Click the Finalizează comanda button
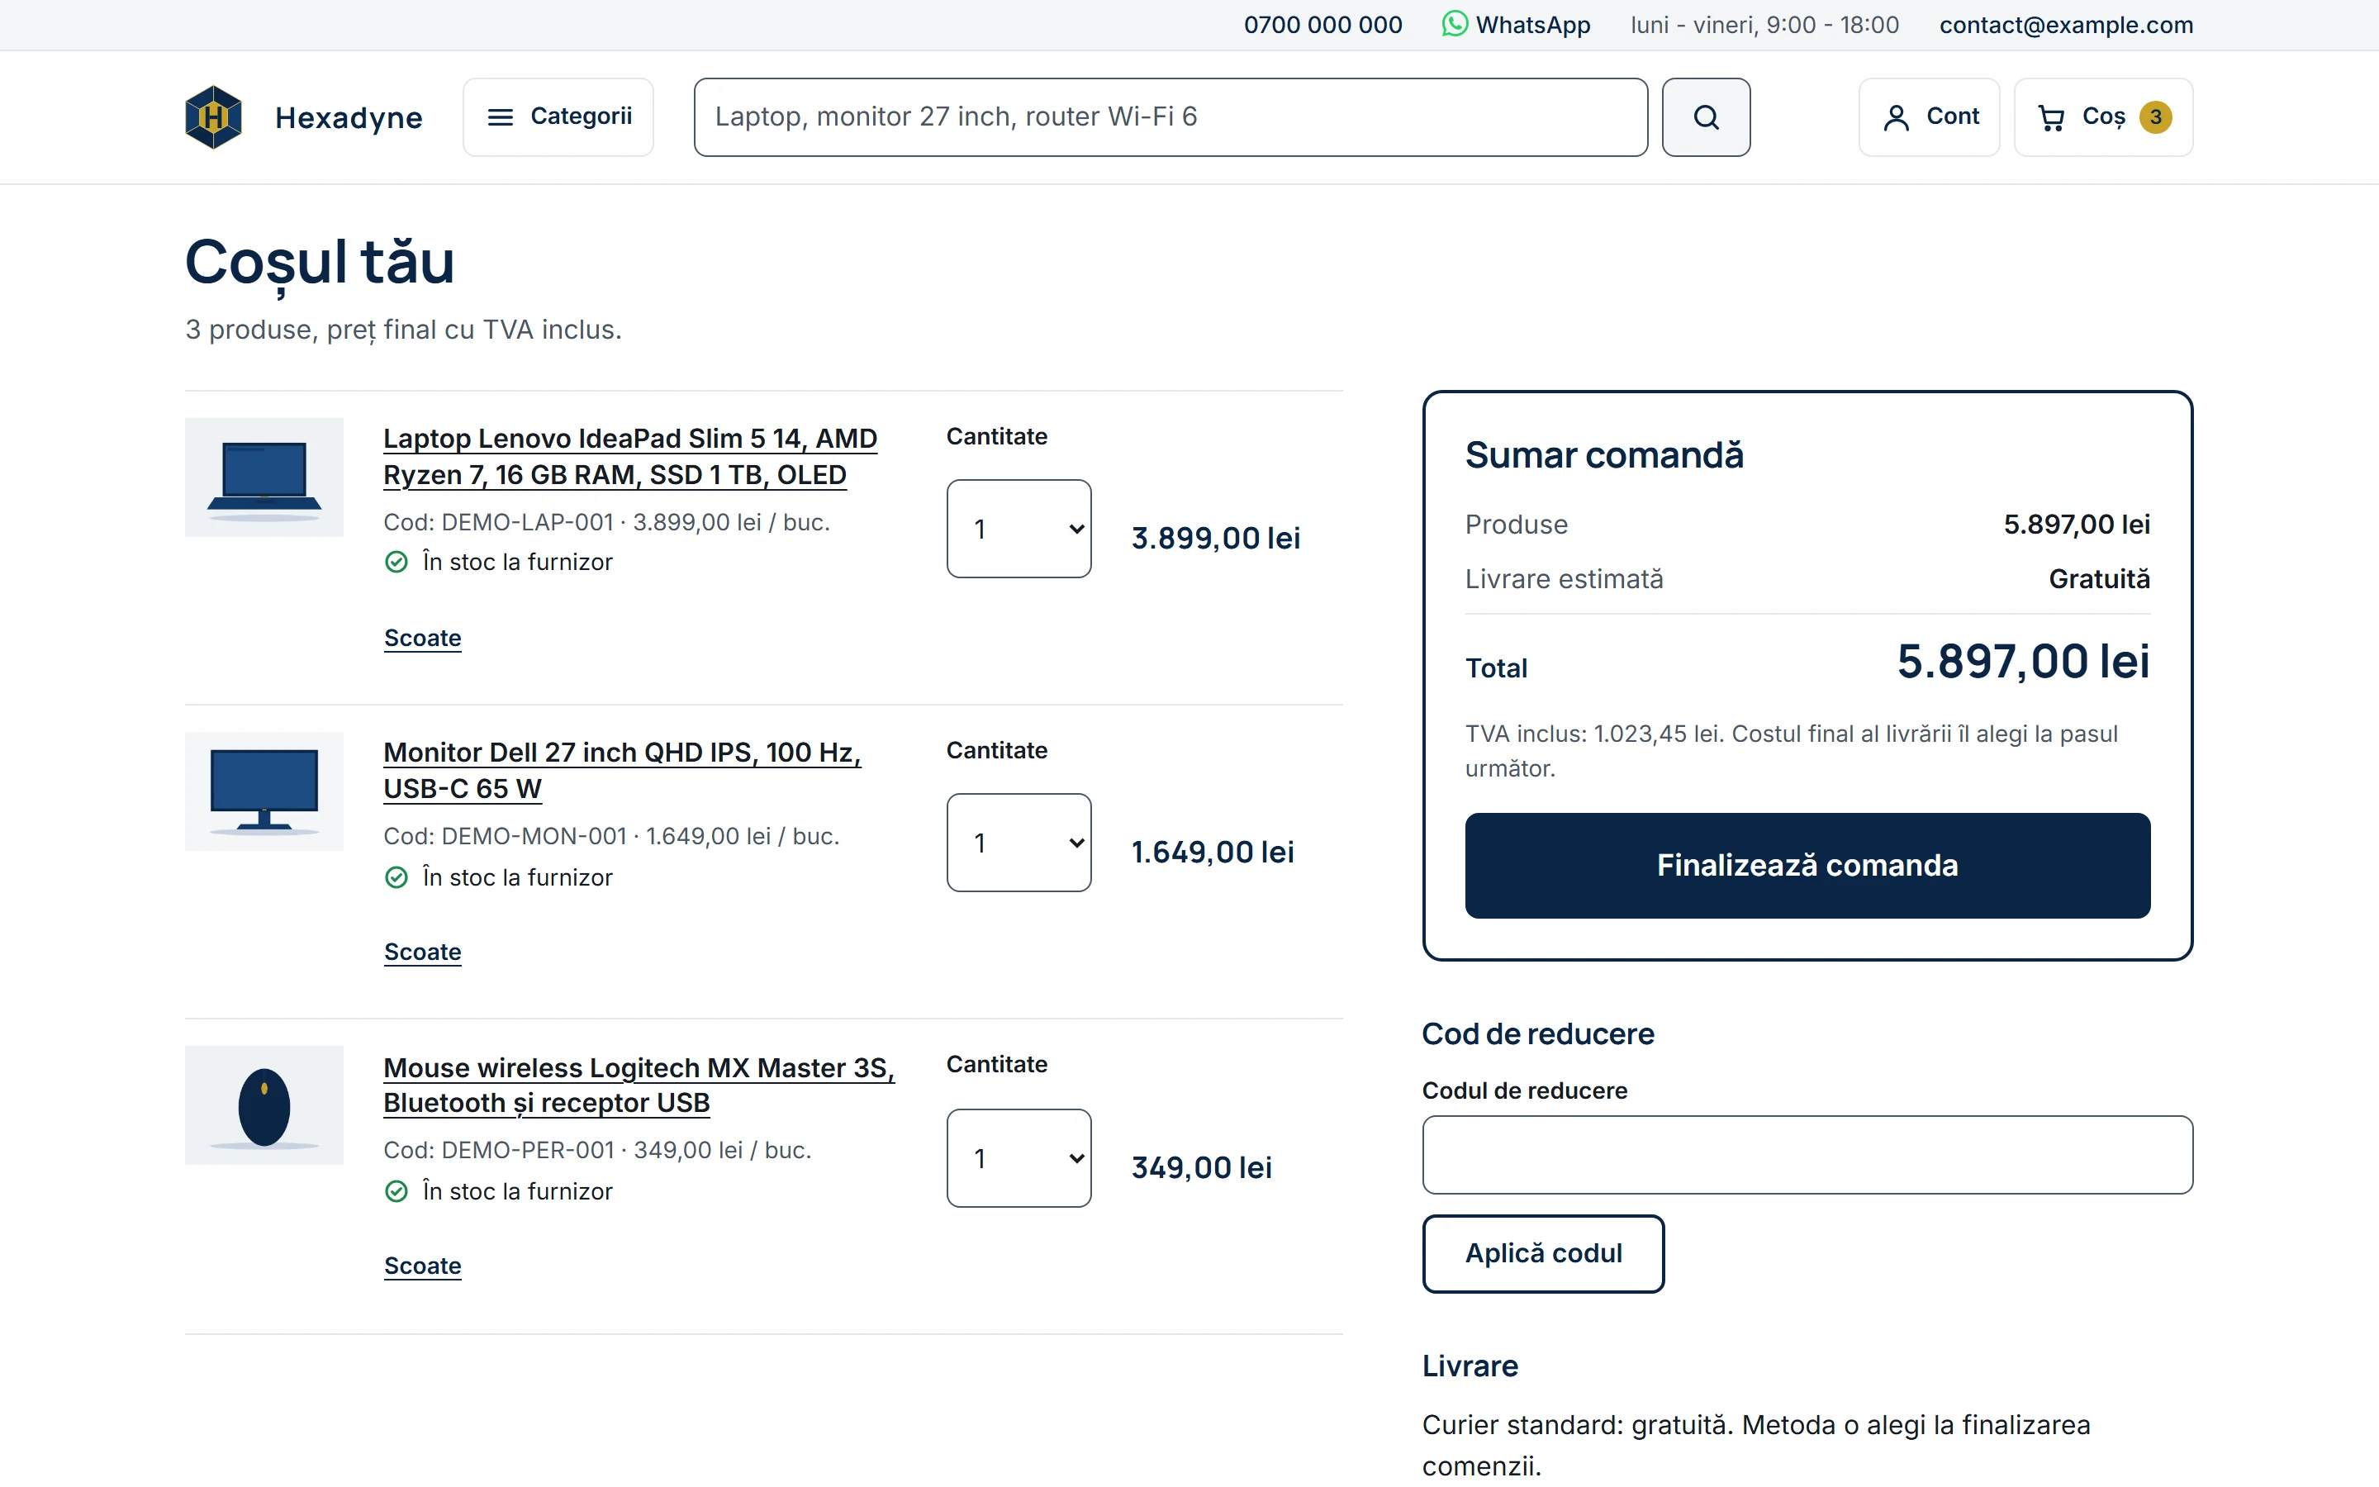This screenshot has width=2379, height=1487. [1807, 866]
